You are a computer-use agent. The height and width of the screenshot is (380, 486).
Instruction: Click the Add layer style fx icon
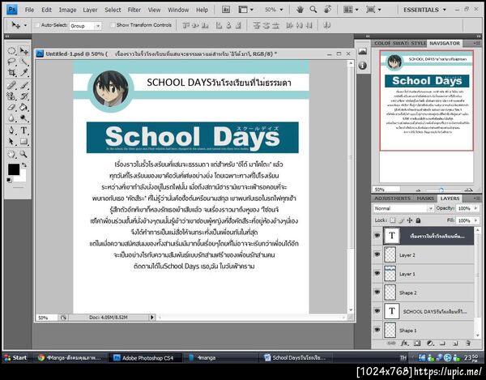404,343
